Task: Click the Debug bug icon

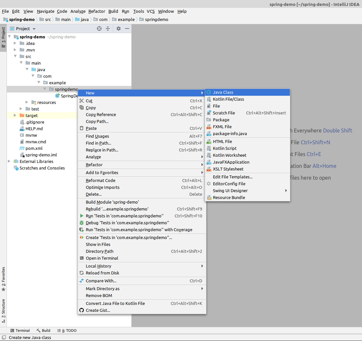Action: (x=82, y=223)
